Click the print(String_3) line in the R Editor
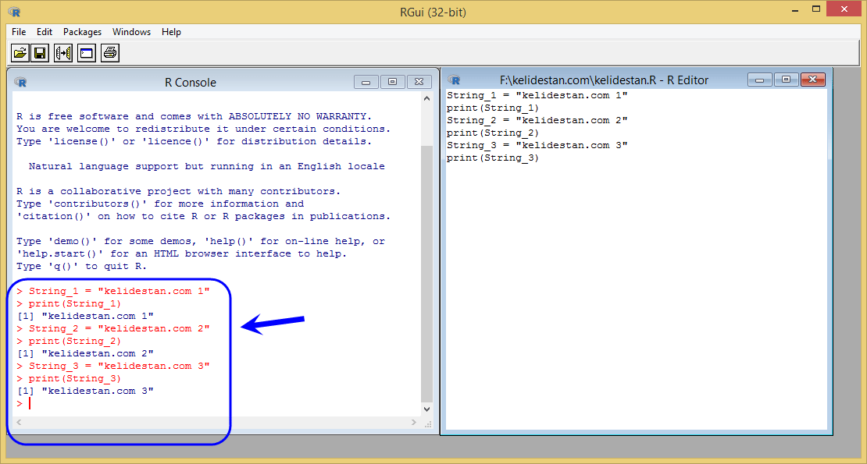 493,158
